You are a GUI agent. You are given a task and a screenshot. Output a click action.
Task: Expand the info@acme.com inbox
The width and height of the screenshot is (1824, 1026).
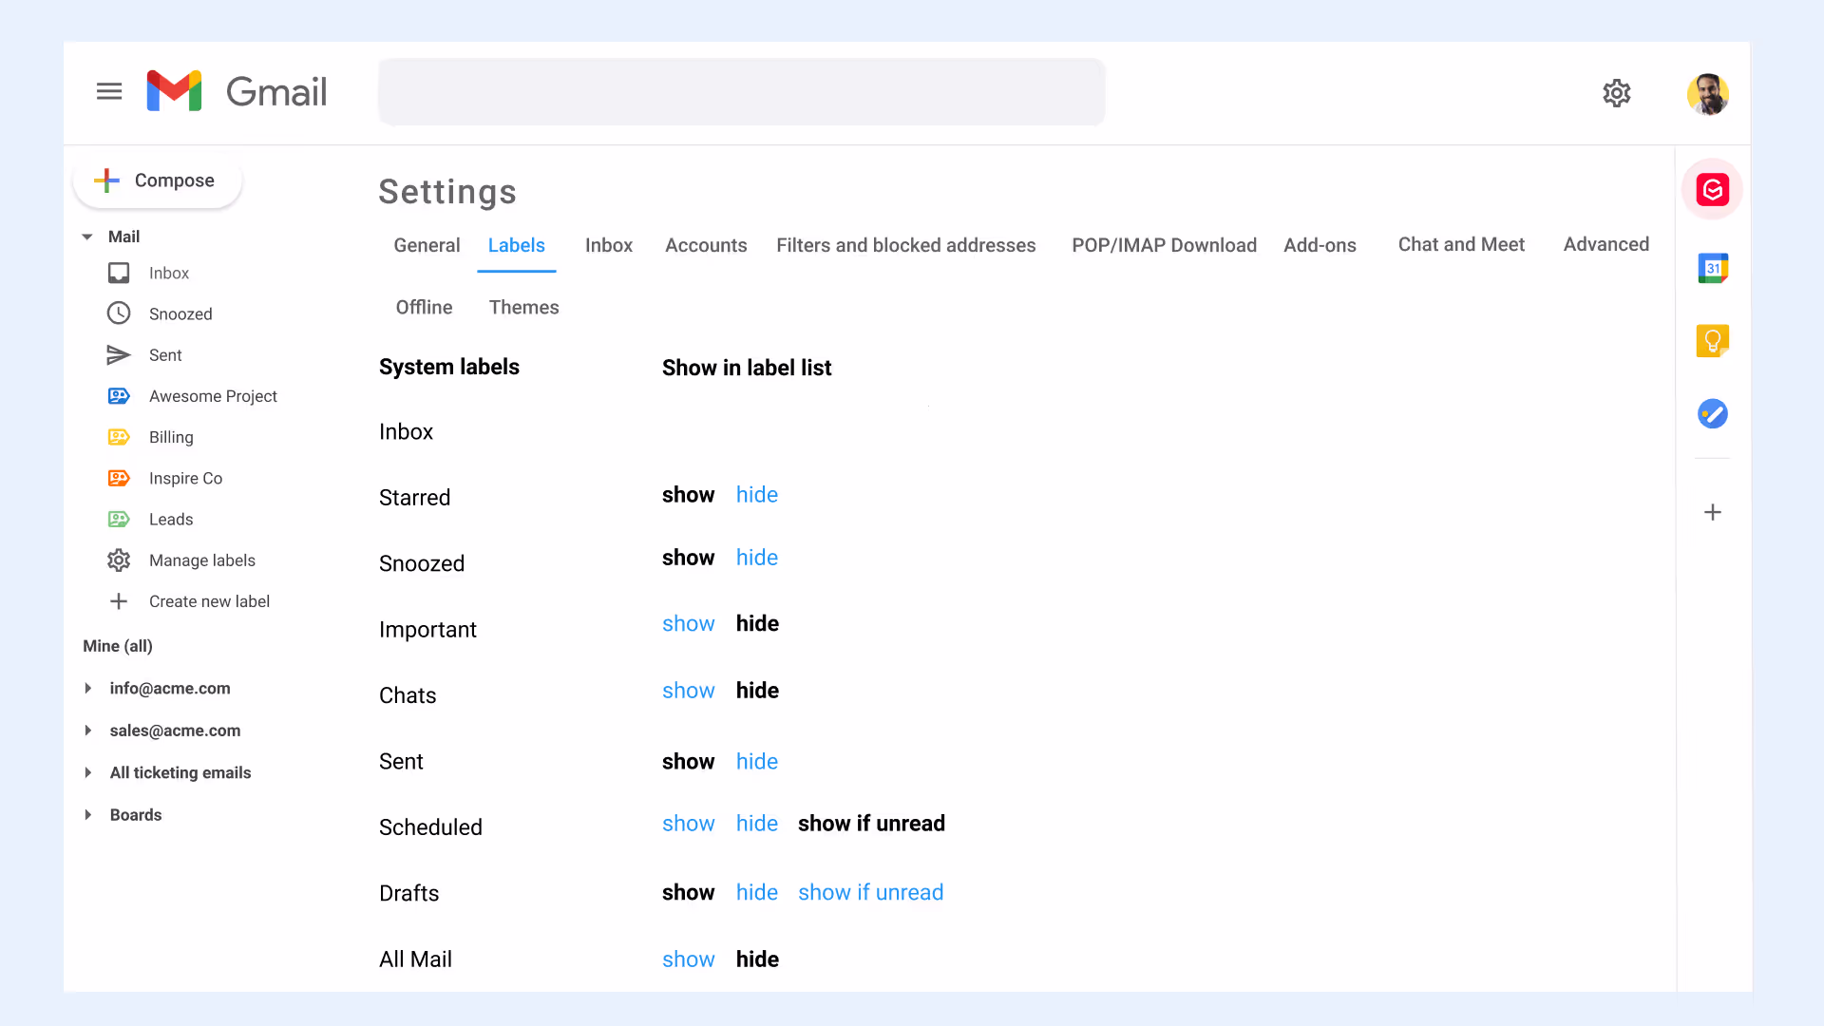[x=87, y=688]
